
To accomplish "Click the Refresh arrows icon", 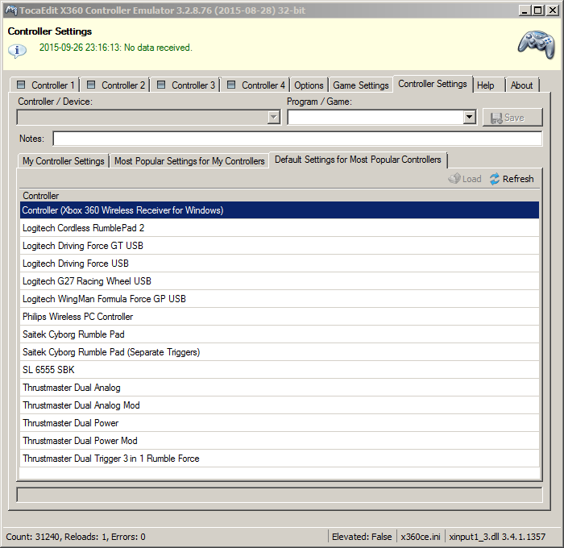I will [495, 179].
